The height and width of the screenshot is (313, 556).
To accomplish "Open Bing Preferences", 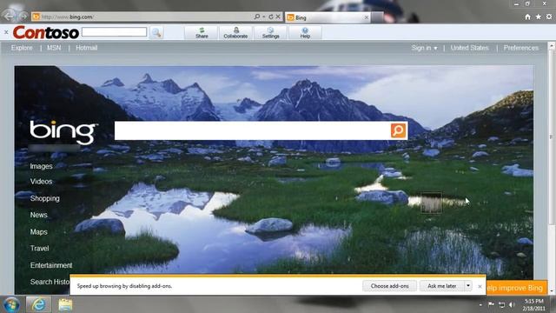I will (x=521, y=48).
